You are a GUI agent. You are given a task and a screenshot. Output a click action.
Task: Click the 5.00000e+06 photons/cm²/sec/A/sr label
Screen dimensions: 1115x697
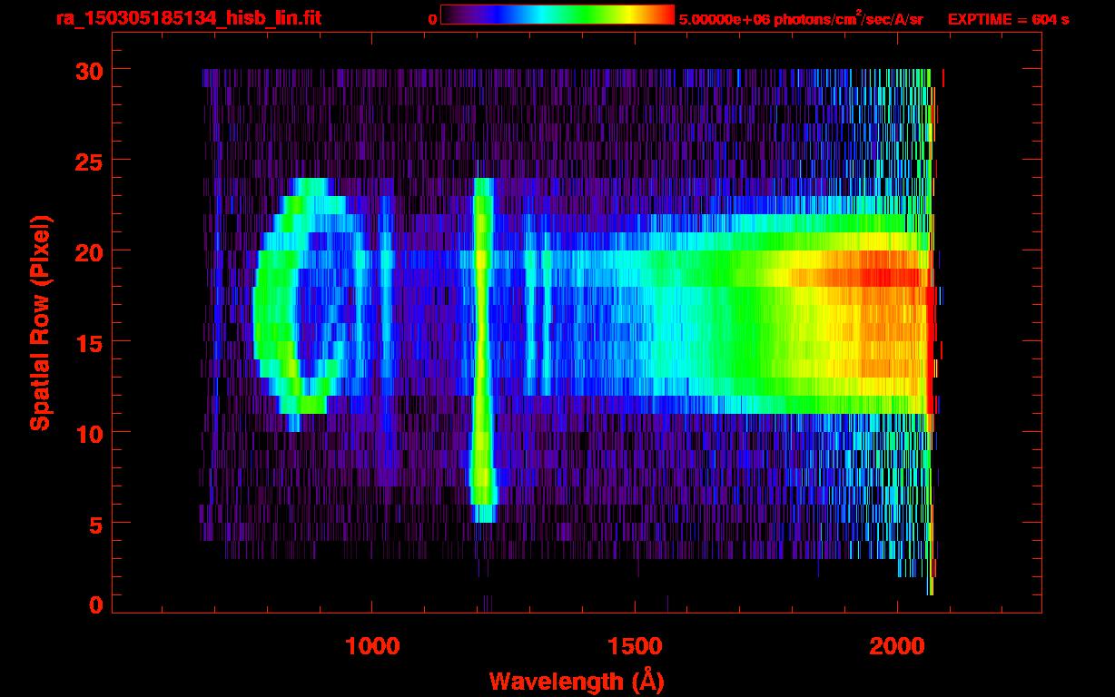coord(801,19)
